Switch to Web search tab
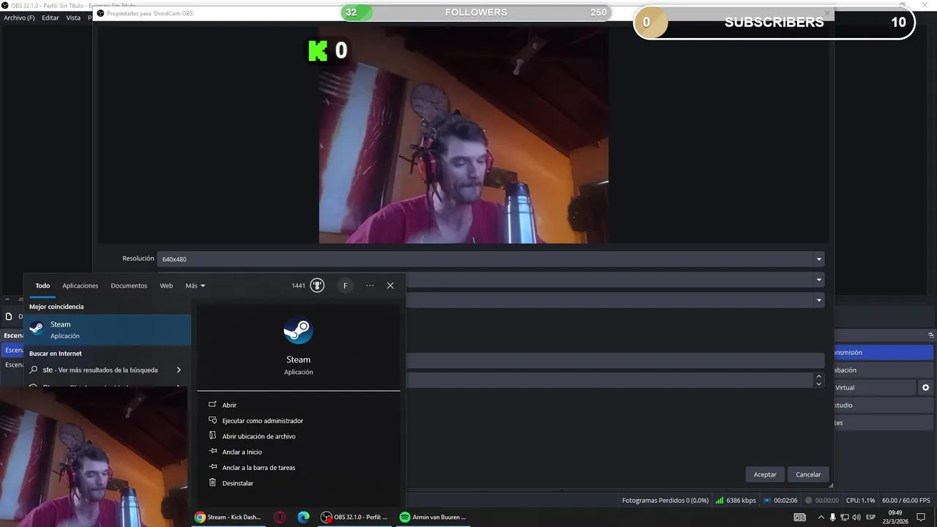937x527 pixels. point(166,285)
